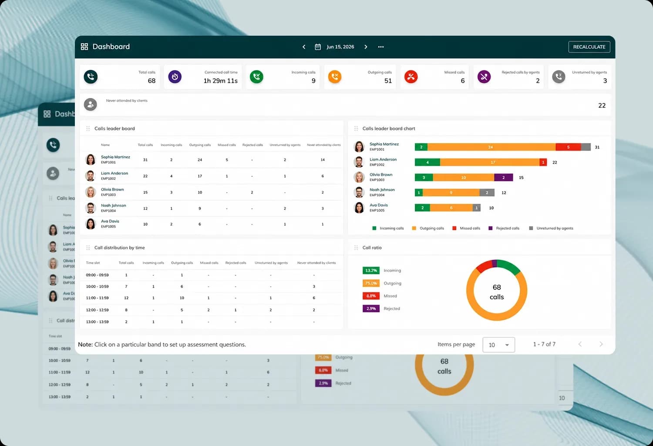Grab the Call distribution by time drag handle

tap(88, 248)
